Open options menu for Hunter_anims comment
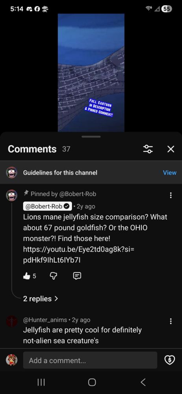Screen dimensions: 182x394 click(x=171, y=321)
